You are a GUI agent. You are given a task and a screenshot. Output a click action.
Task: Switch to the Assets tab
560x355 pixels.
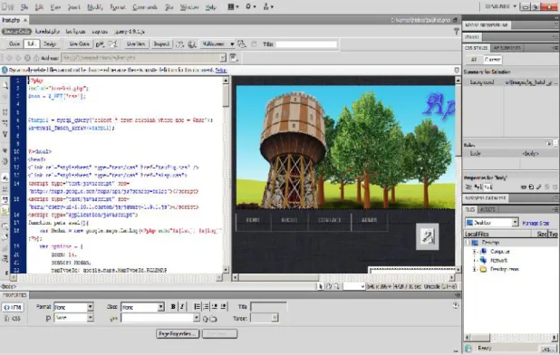coord(488,210)
